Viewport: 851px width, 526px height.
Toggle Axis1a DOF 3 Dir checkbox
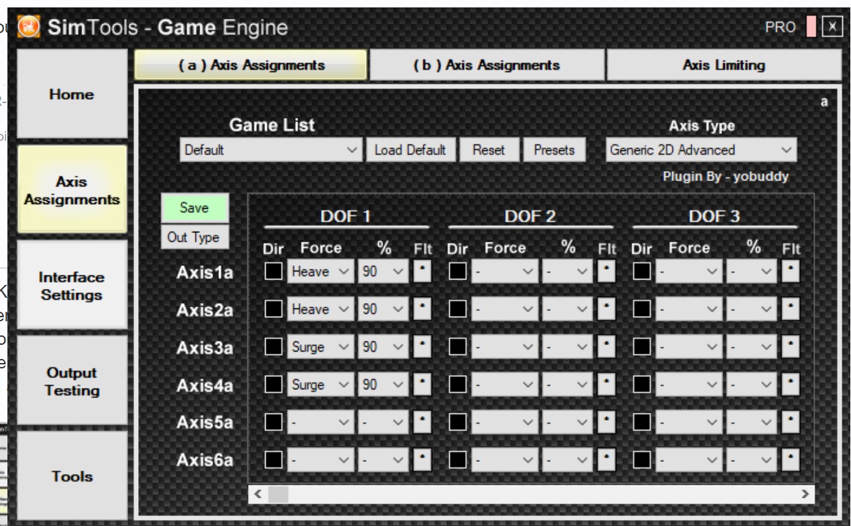643,271
